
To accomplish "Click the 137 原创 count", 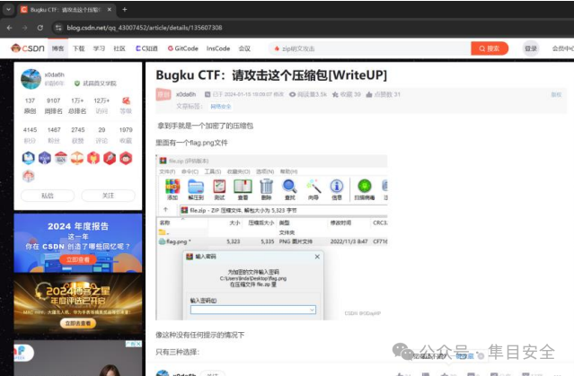I will point(30,106).
